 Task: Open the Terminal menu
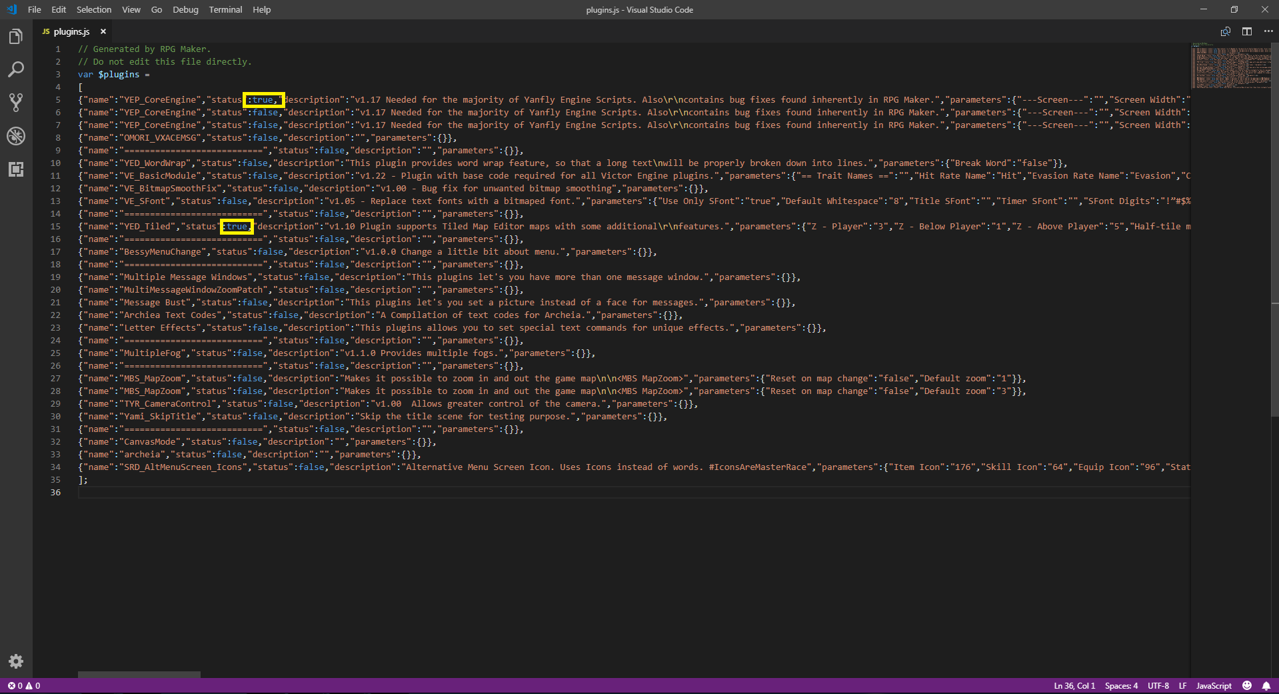click(x=225, y=9)
